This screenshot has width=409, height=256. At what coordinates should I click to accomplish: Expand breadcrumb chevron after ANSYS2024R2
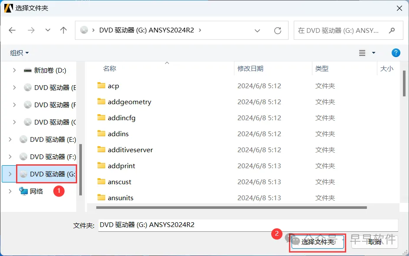(x=200, y=30)
